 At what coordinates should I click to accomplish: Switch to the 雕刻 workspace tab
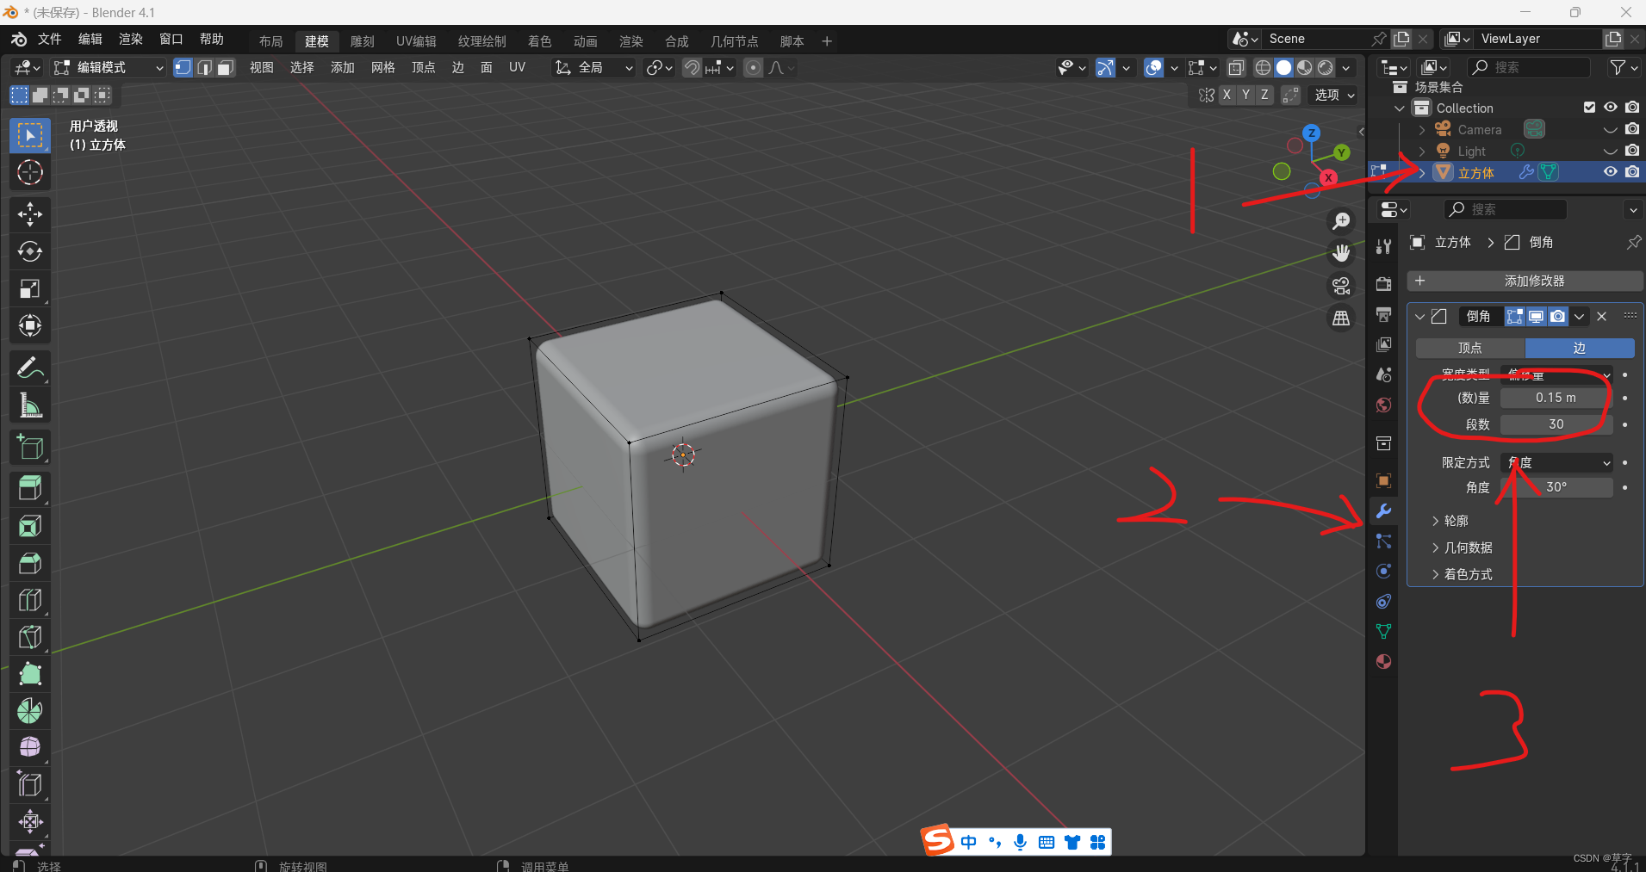point(363,41)
